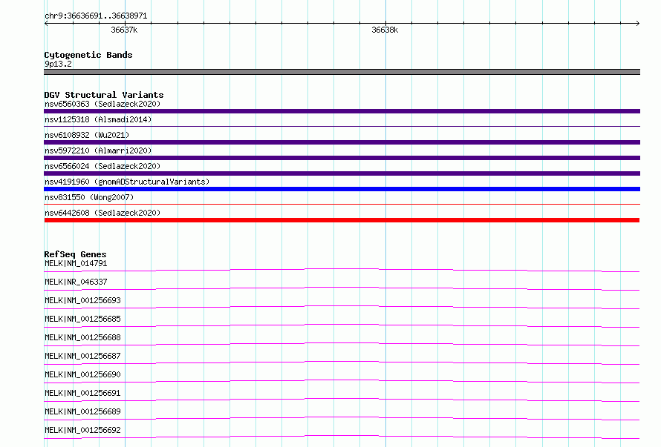Viewport: 661px width, 447px height.
Task: Select the magenta MELK|NM_001256690 intron line
Action: pos(342,381)
